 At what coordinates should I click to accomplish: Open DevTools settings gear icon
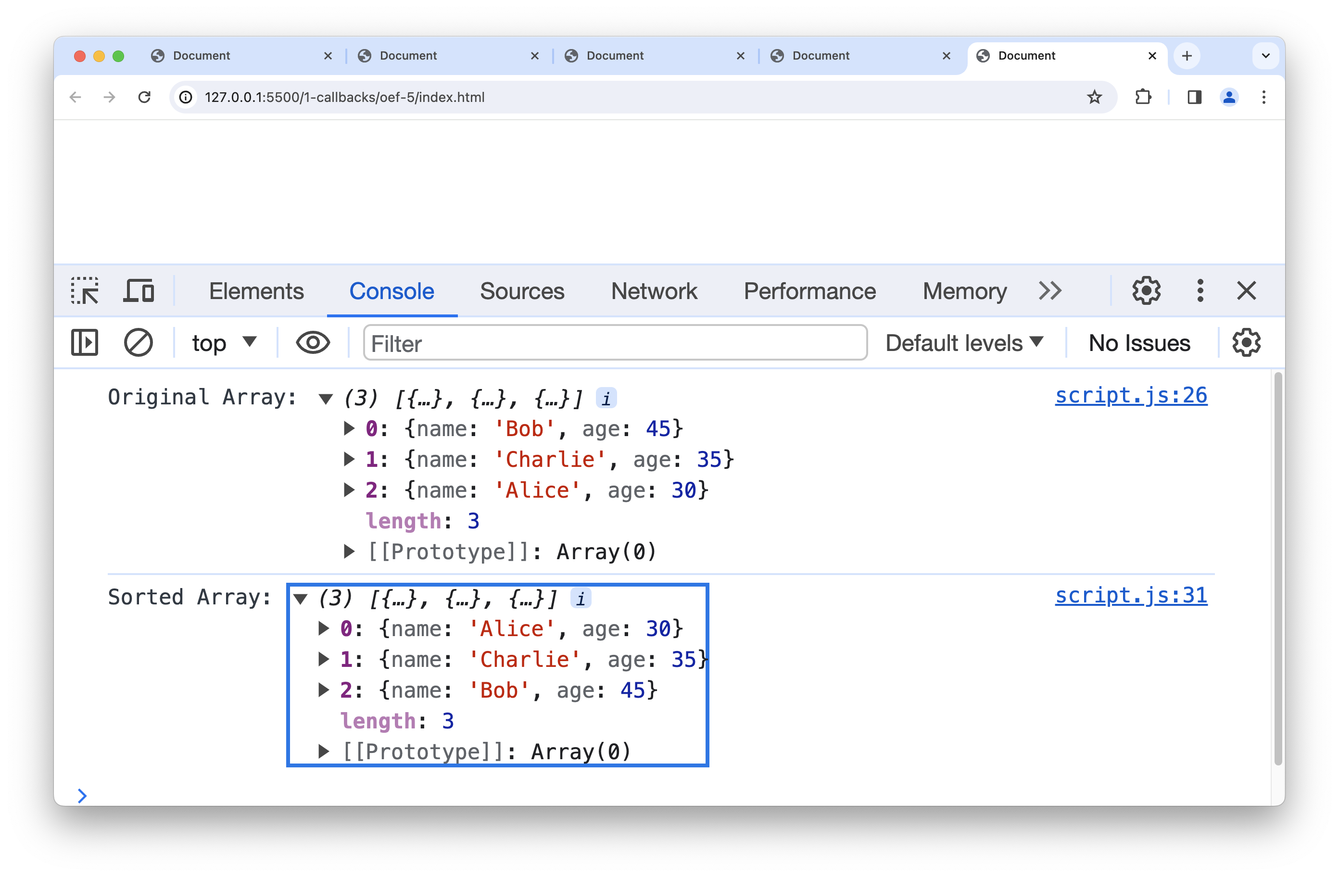point(1146,291)
